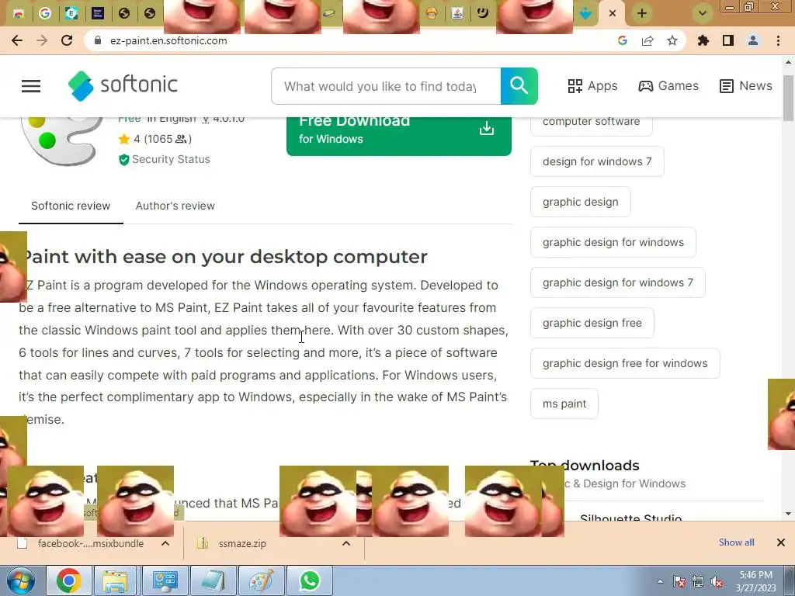
Task: Open Chrome extensions puzzle icon
Action: coord(703,40)
